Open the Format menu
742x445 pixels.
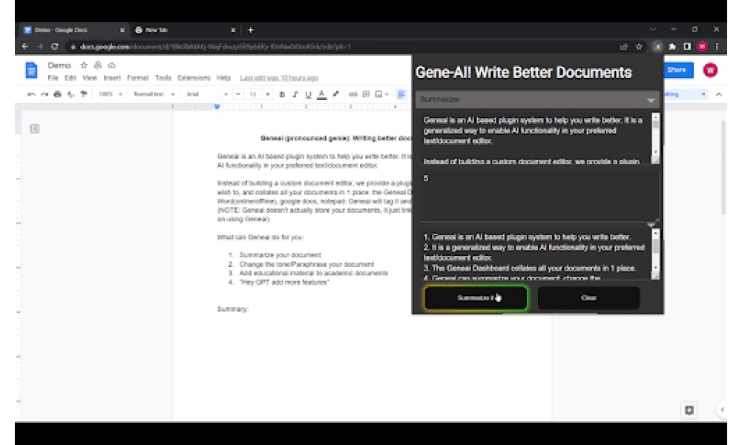138,78
